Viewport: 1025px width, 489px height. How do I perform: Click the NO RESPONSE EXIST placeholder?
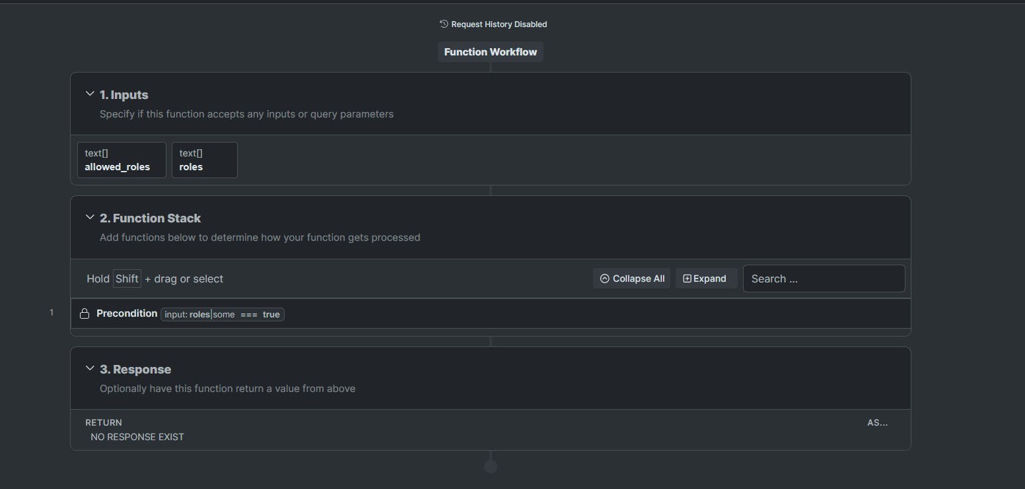[137, 437]
